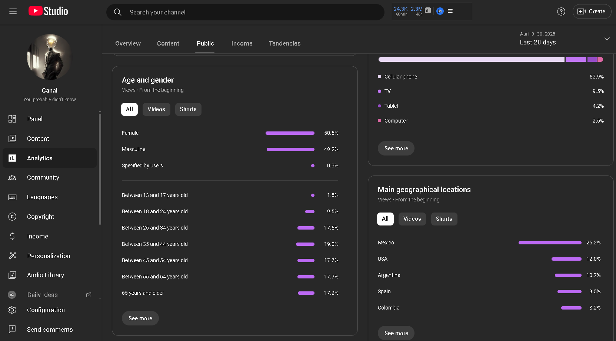The image size is (616, 341).
Task: Switch to the Tendencies tab
Action: (x=285, y=43)
